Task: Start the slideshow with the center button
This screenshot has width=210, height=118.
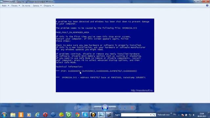Action: [105, 108]
